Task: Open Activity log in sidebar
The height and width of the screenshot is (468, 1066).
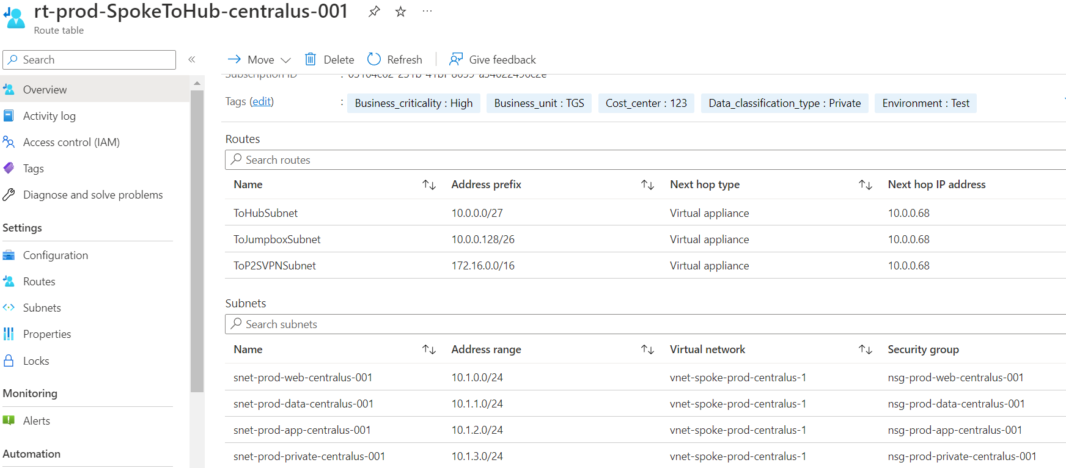Action: [x=49, y=116]
